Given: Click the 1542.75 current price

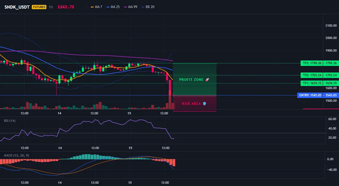Looking at the screenshot, I should coord(66,7).
